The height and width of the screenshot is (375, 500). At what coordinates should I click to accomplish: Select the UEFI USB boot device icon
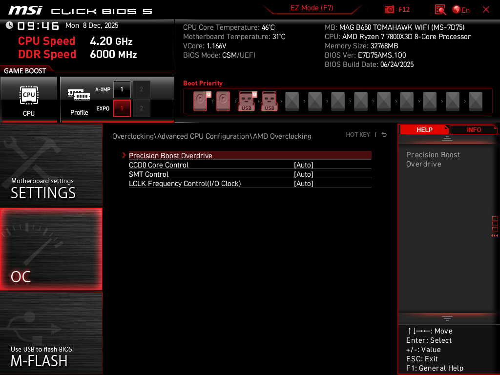pos(248,101)
